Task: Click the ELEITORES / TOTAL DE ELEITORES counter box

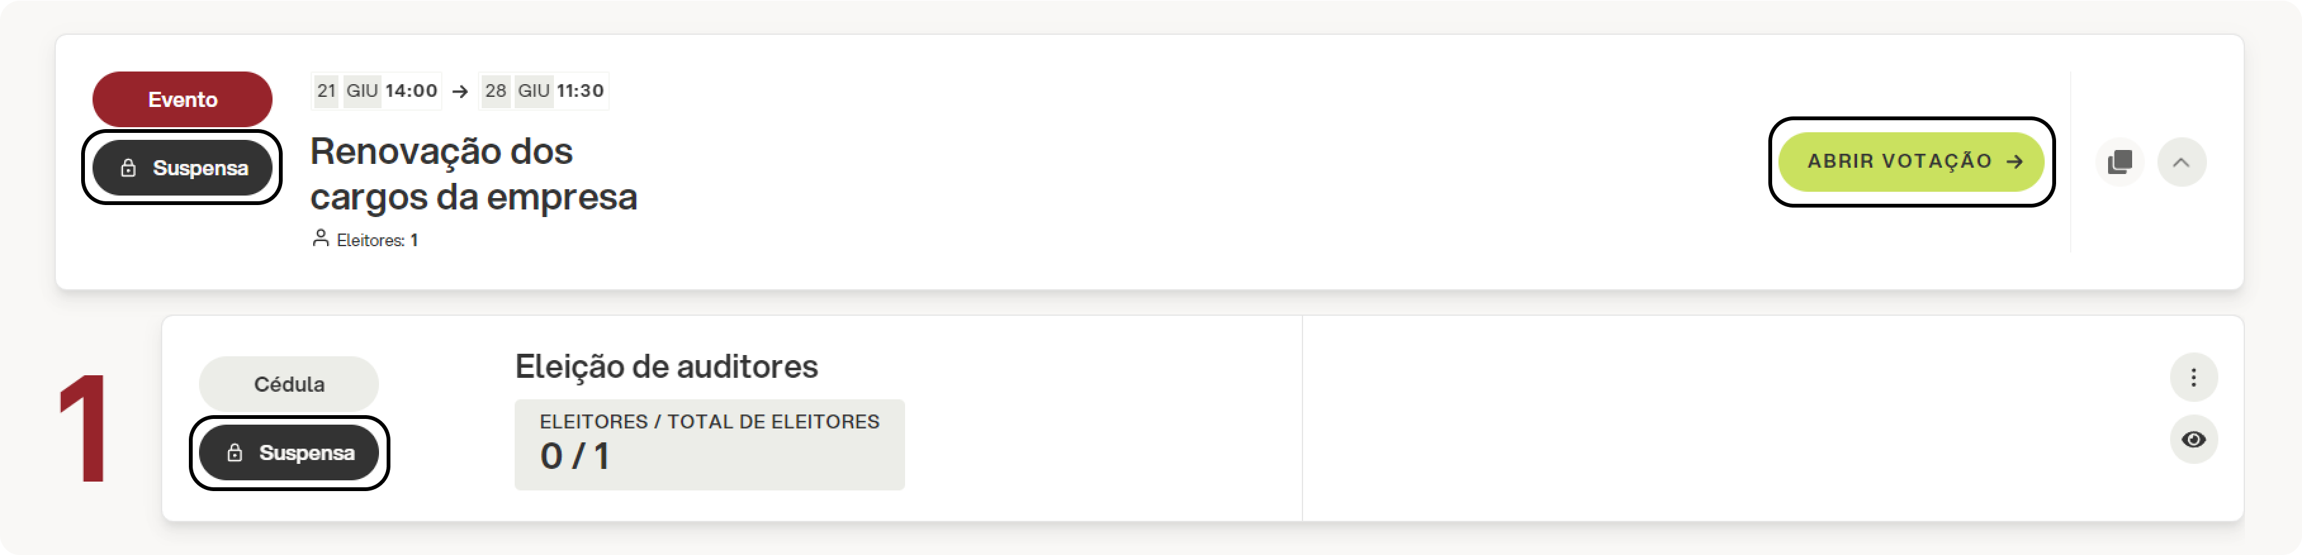Action: tap(709, 444)
